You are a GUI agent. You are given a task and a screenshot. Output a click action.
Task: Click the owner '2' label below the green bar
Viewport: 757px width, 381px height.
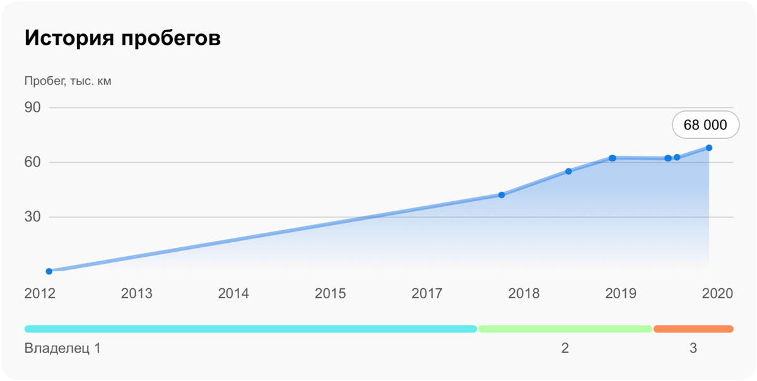(565, 348)
